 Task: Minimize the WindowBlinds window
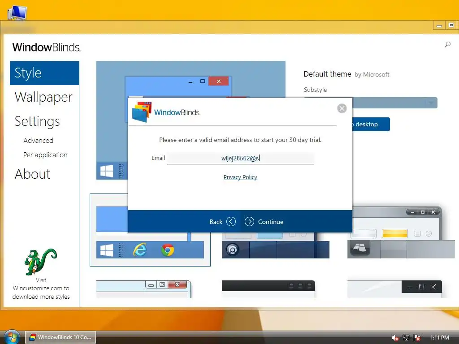[x=439, y=26]
